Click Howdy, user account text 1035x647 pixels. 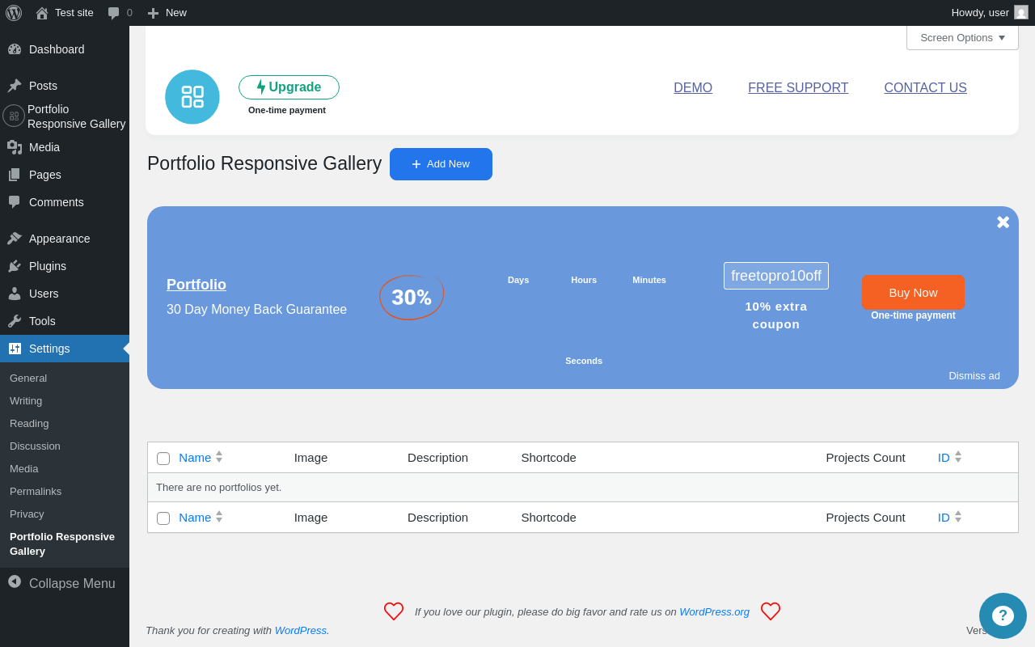point(980,12)
